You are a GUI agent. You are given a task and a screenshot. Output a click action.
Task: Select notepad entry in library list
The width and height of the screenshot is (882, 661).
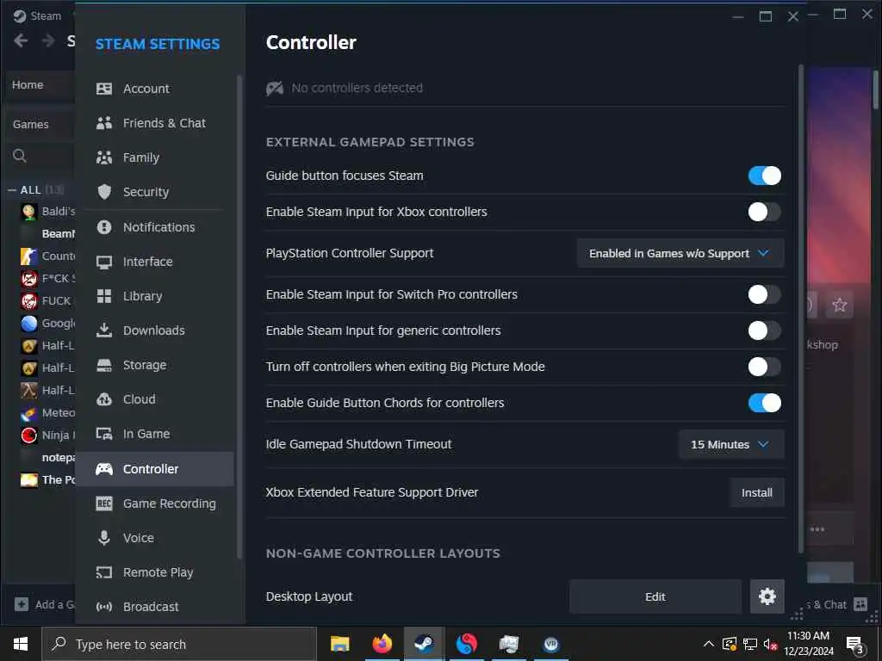tap(47, 458)
